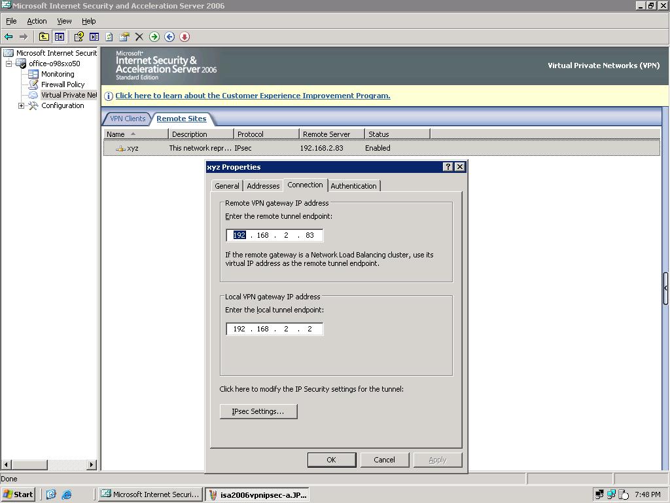Click the Refresh toolbar icon
The width and height of the screenshot is (670, 503).
[x=109, y=37]
